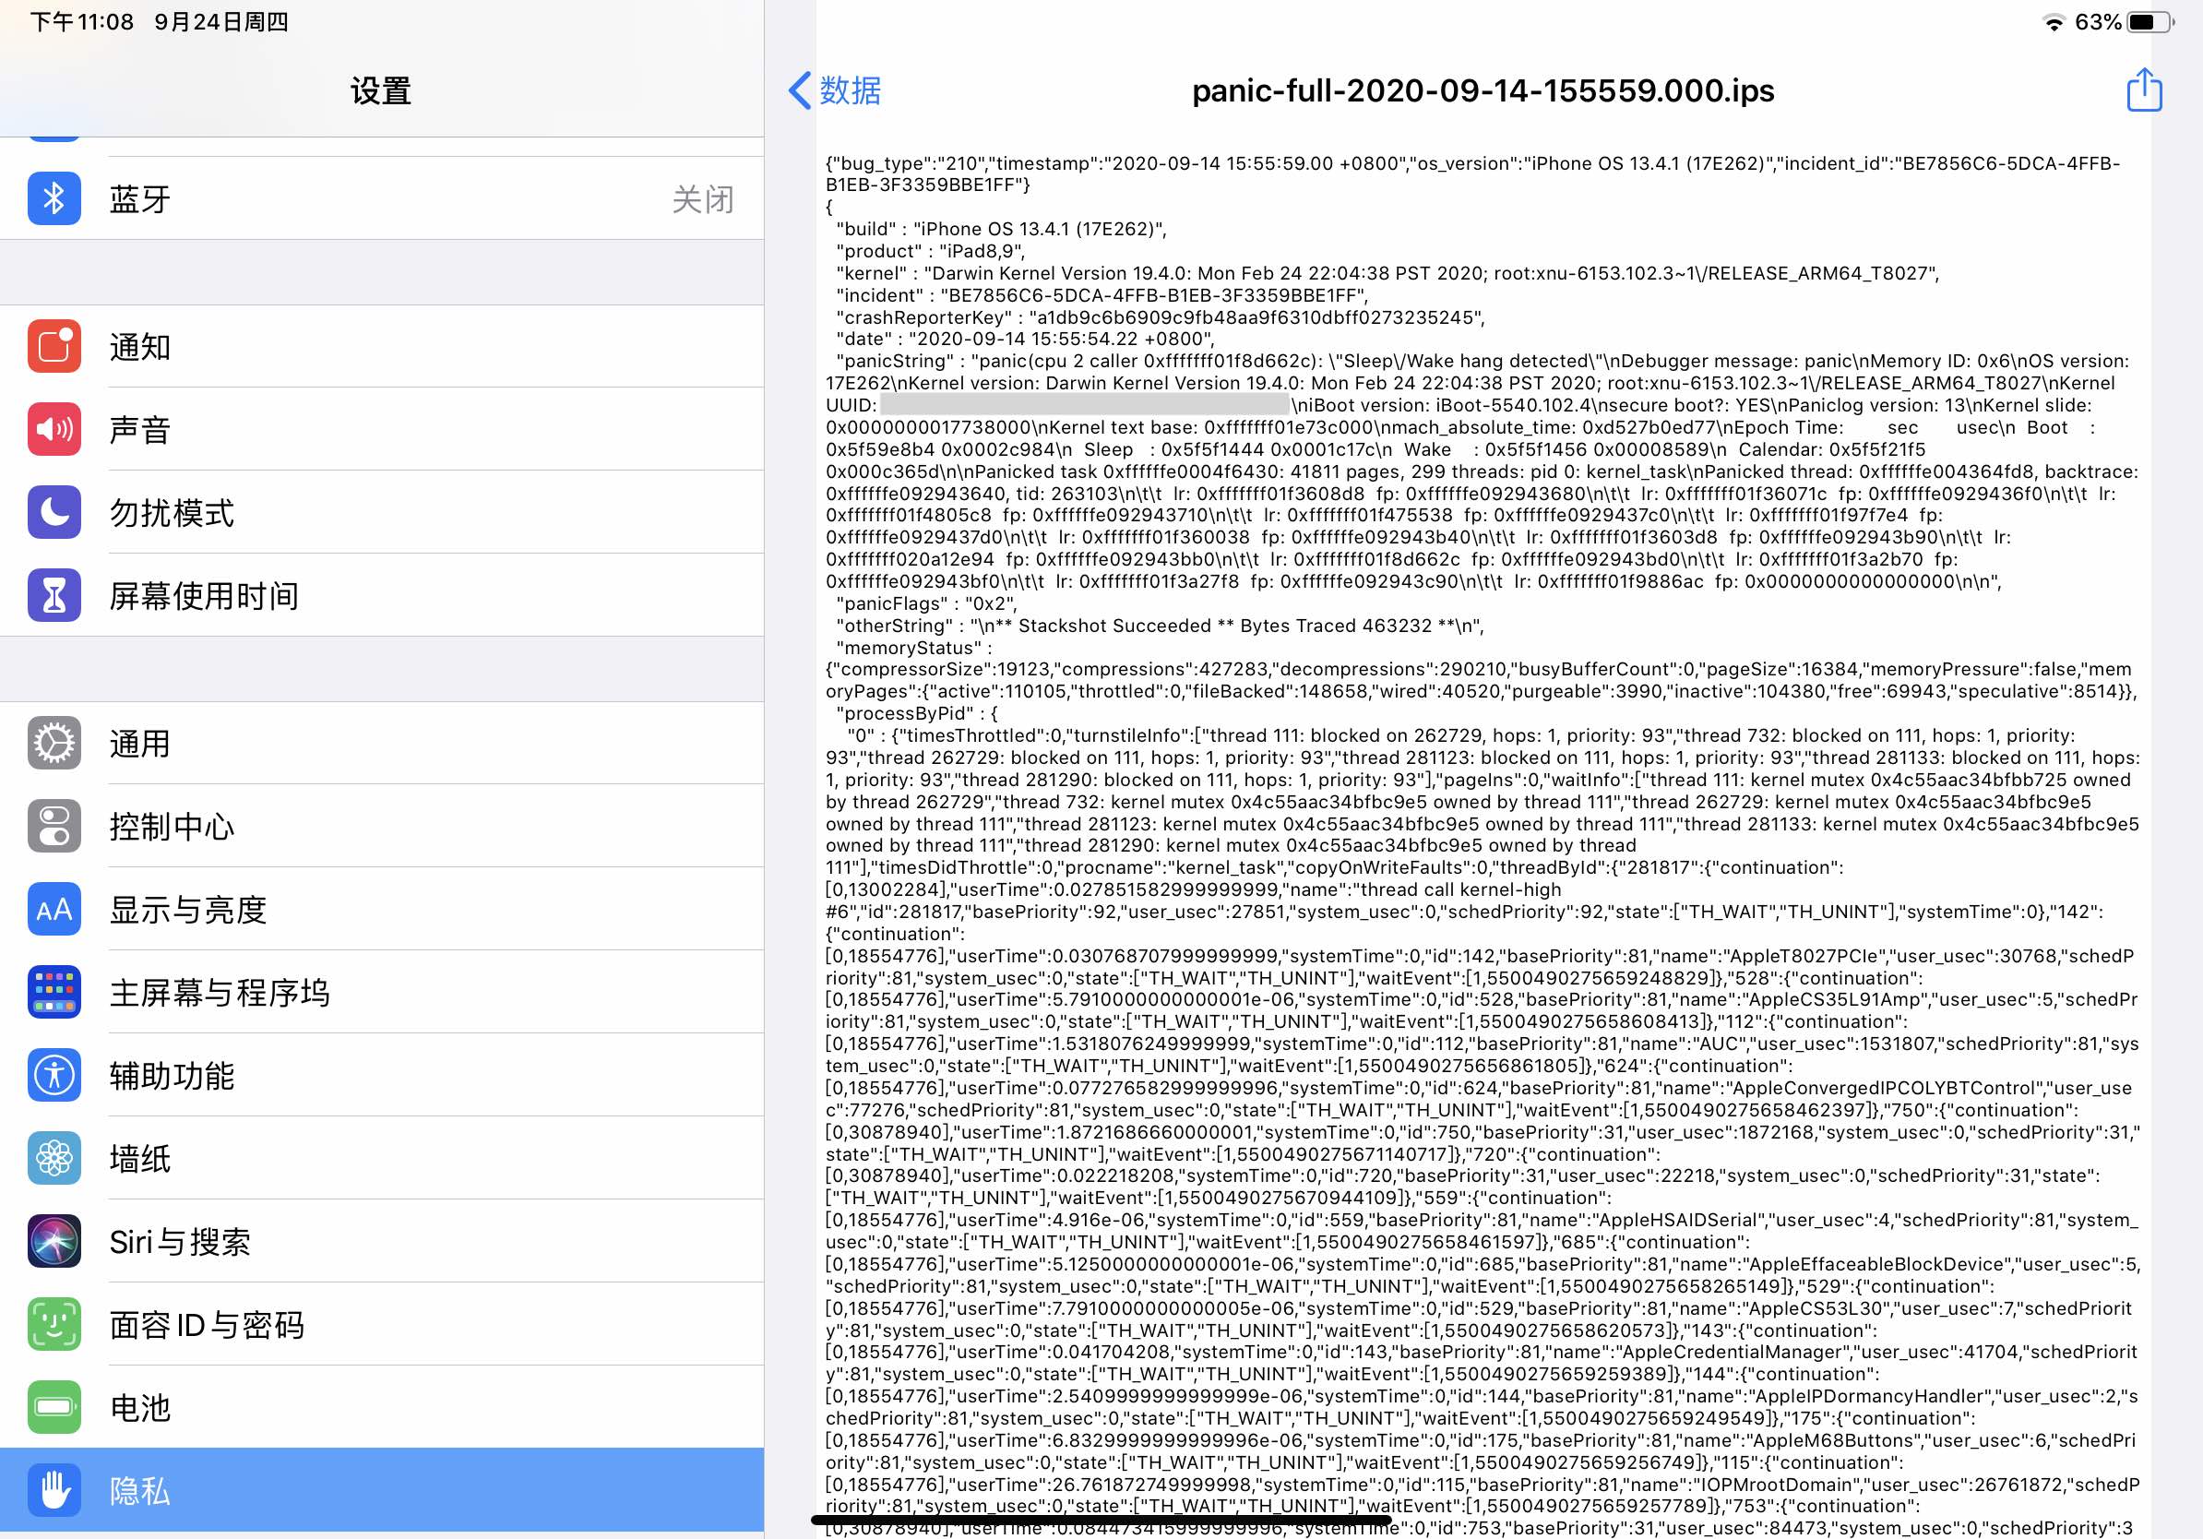The height and width of the screenshot is (1539, 2203).
Task: Tap the Do Not Disturb moon icon
Action: pyautogui.click(x=54, y=512)
